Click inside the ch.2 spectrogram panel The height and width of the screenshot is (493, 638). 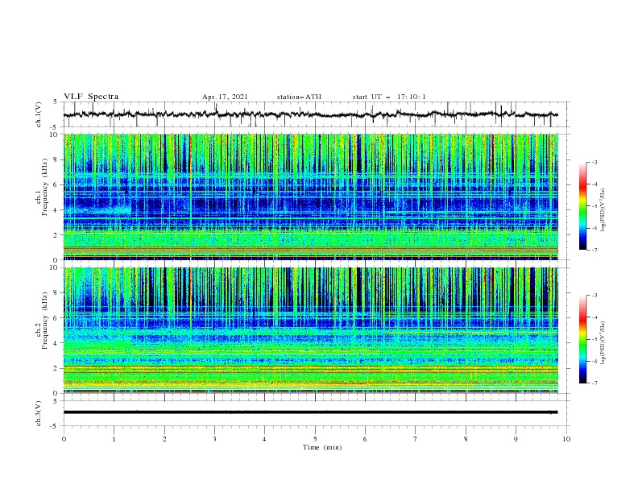311,330
